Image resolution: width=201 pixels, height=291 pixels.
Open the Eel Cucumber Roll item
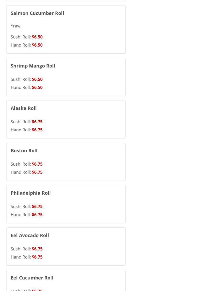pyautogui.click(x=32, y=278)
